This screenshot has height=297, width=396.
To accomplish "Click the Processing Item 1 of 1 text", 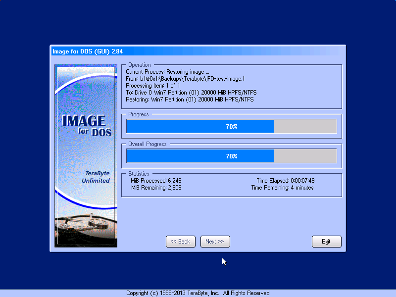I will click(152, 86).
